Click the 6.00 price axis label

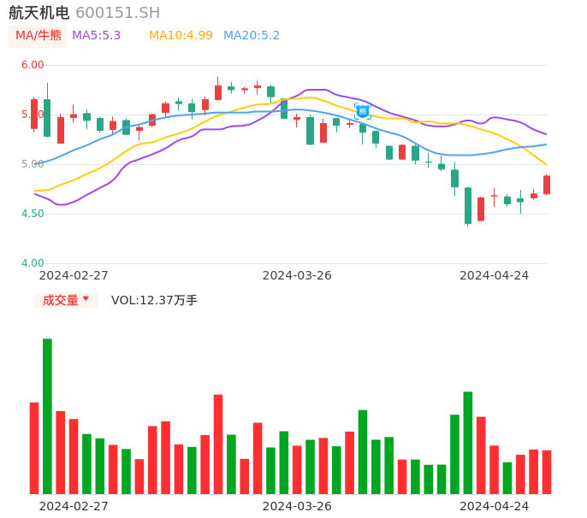point(33,65)
